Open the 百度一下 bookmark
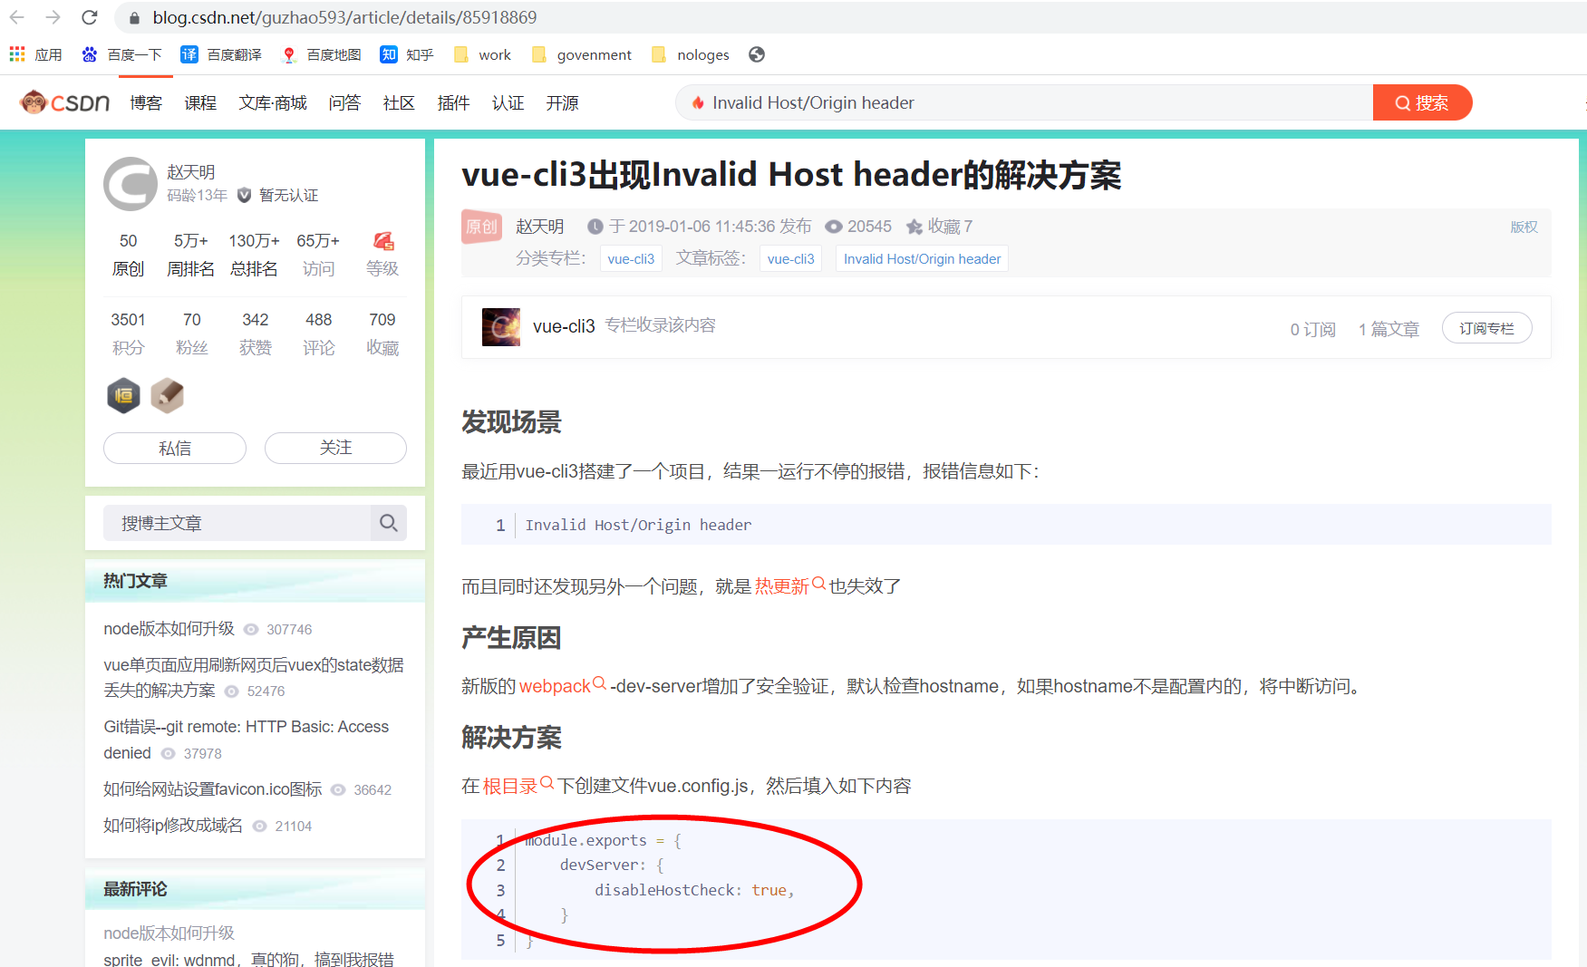1587x967 pixels. pos(121,54)
